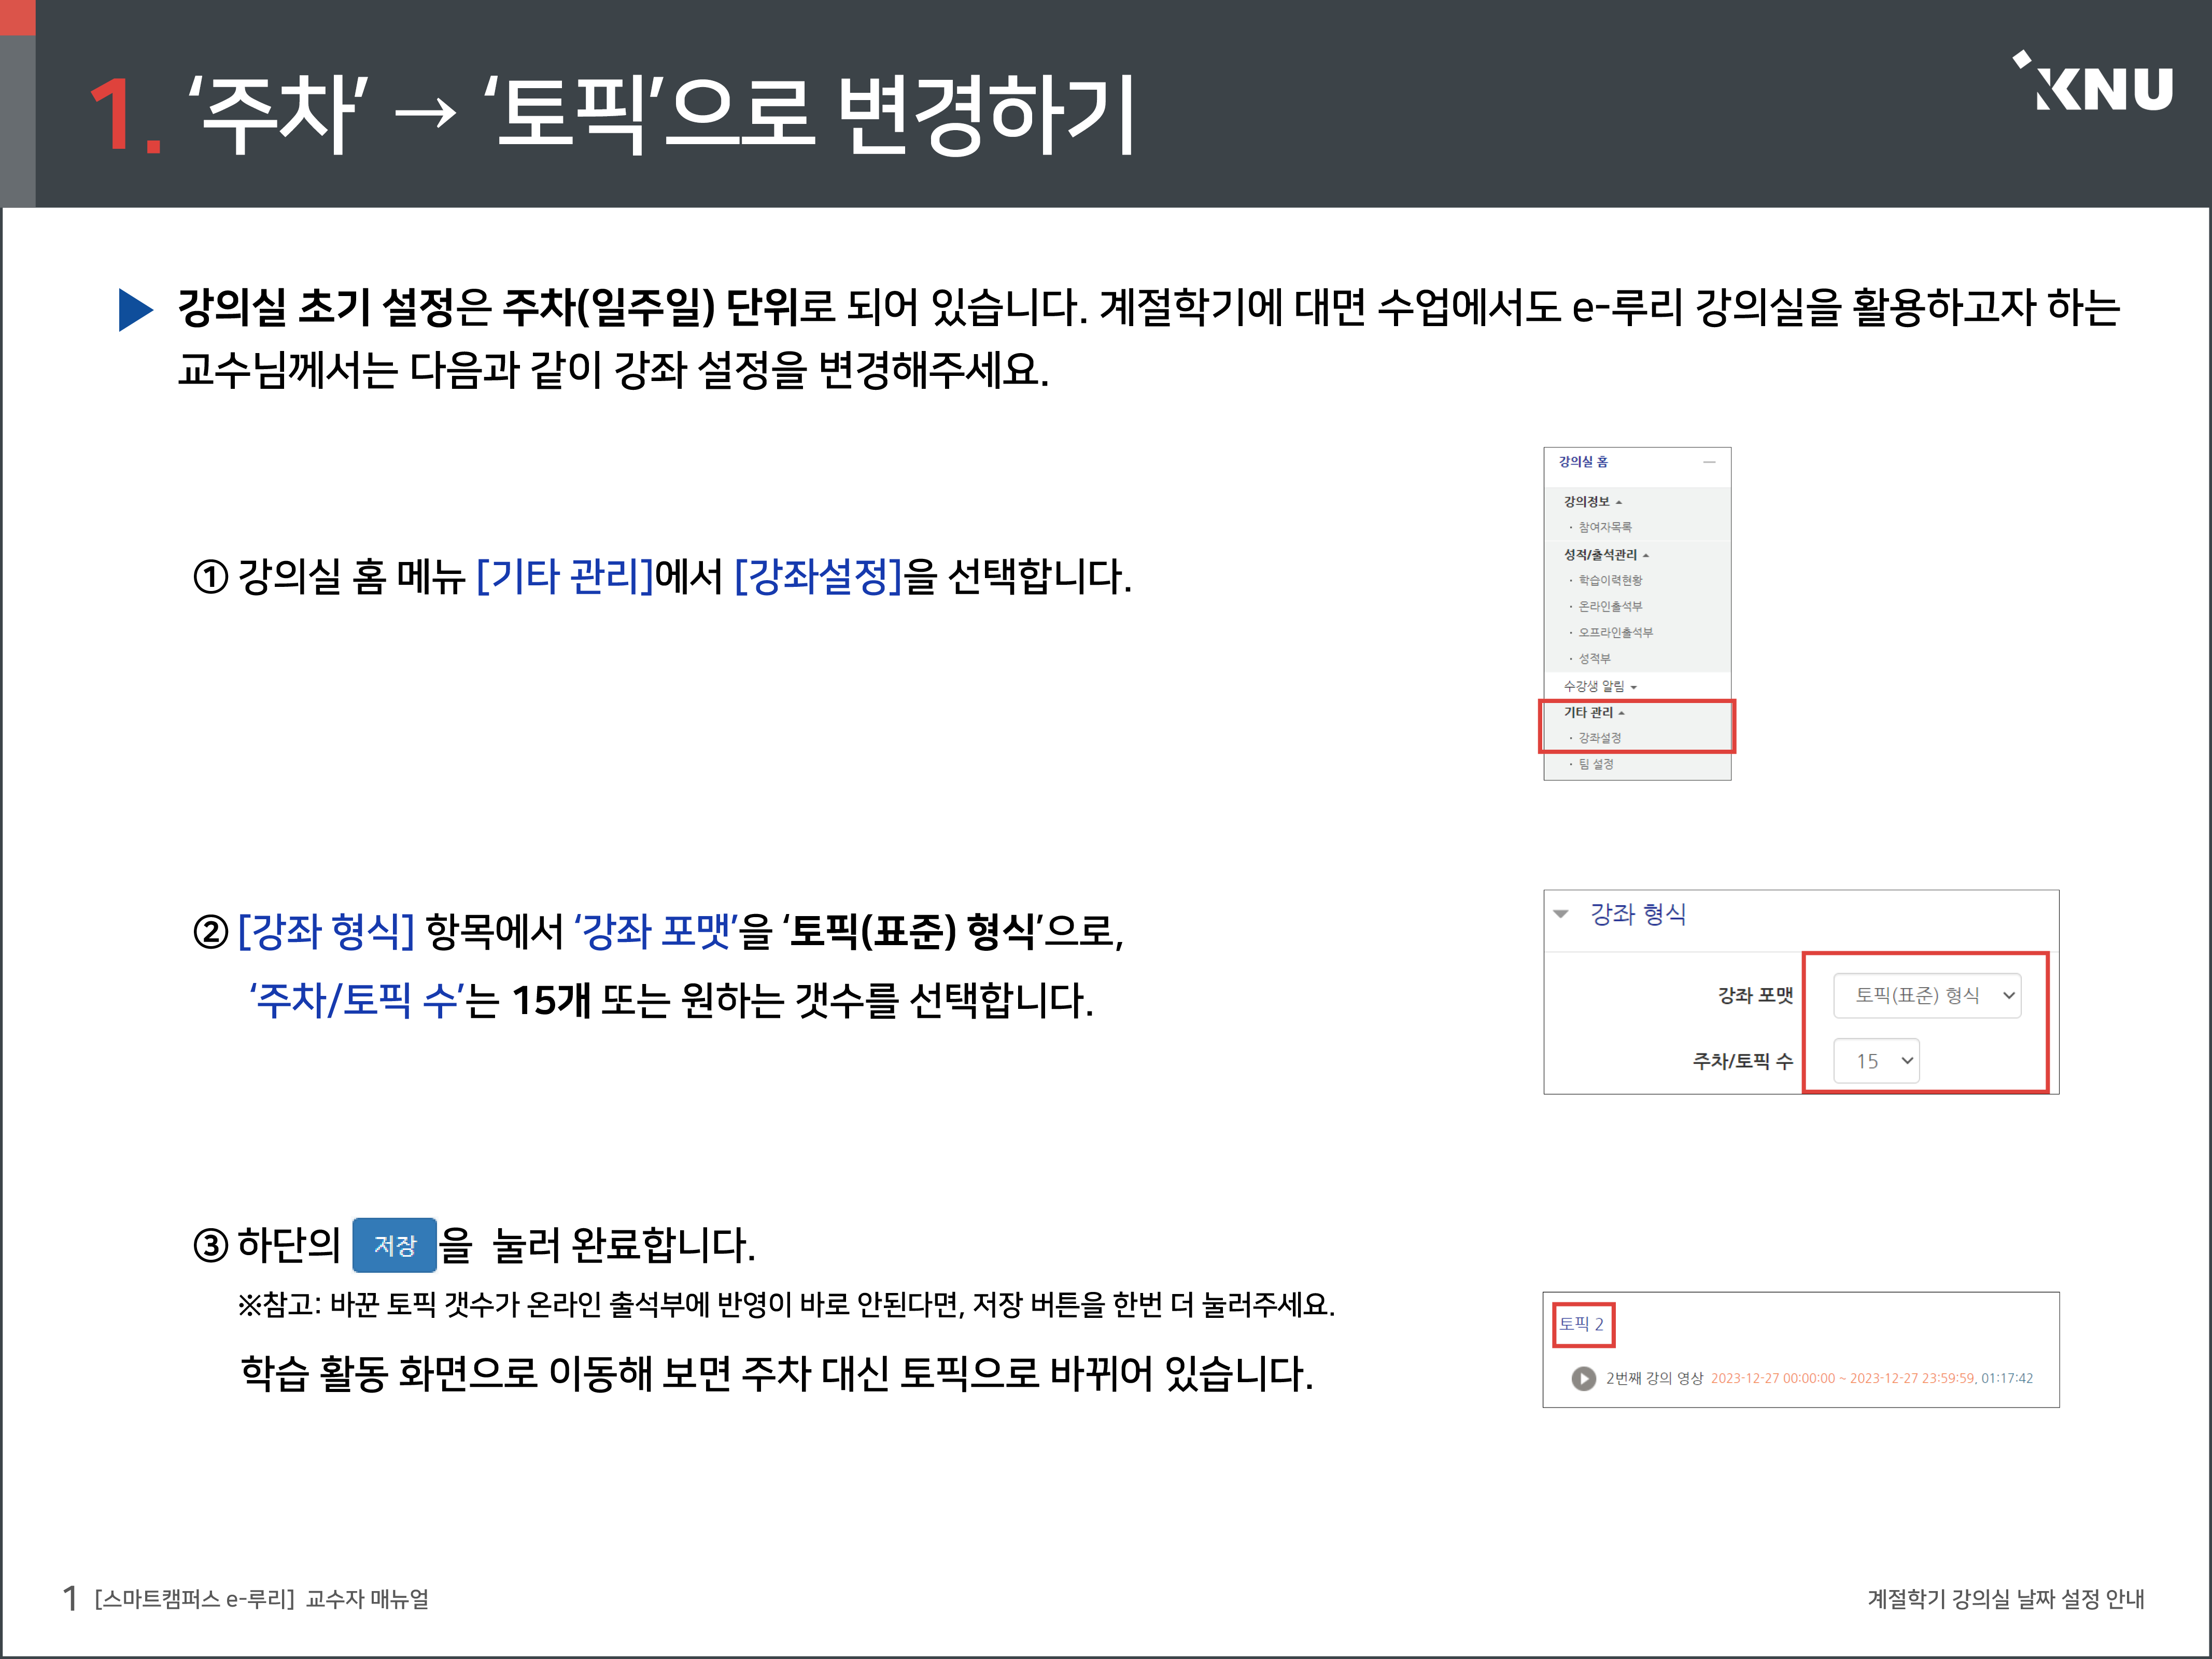Image resolution: width=2212 pixels, height=1659 pixels.
Task: Collapse the 강의실 홈 panel via minus icon
Action: [1709, 462]
